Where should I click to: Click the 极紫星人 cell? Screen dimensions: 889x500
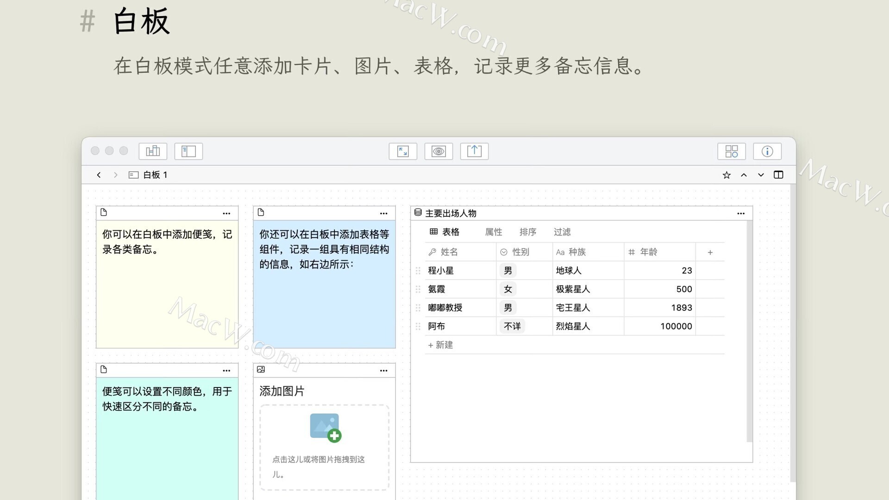pos(588,289)
